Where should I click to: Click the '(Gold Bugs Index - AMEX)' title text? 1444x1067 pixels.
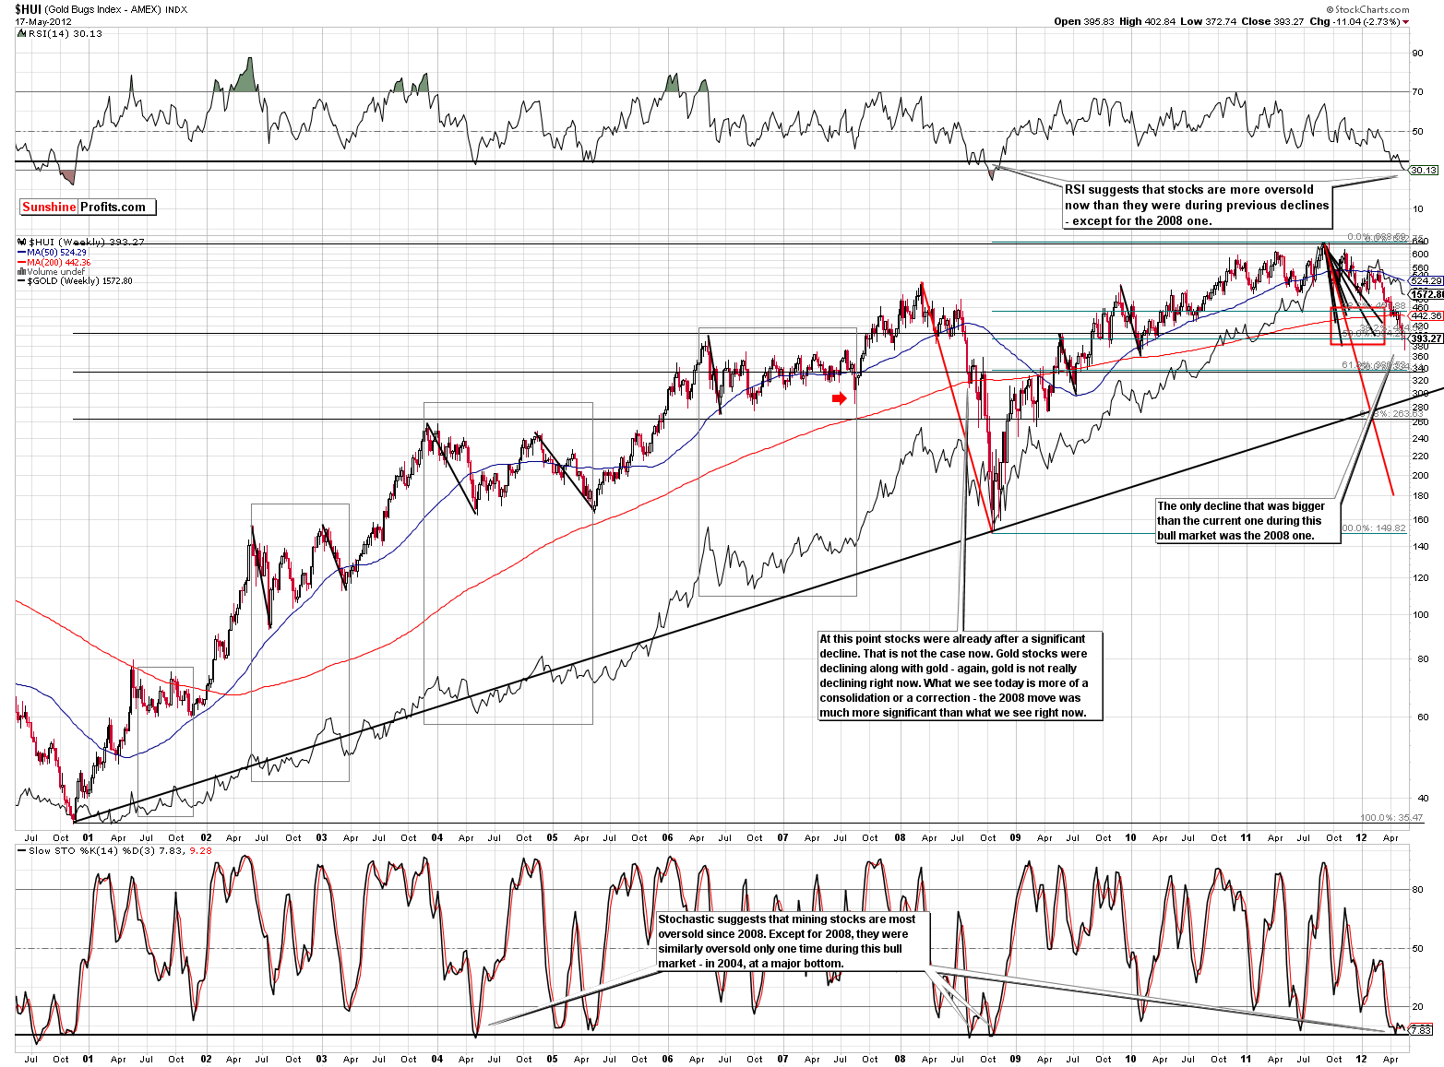[102, 9]
